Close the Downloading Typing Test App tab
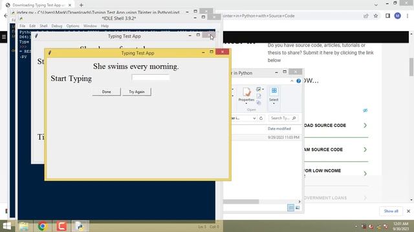 (70, 5)
